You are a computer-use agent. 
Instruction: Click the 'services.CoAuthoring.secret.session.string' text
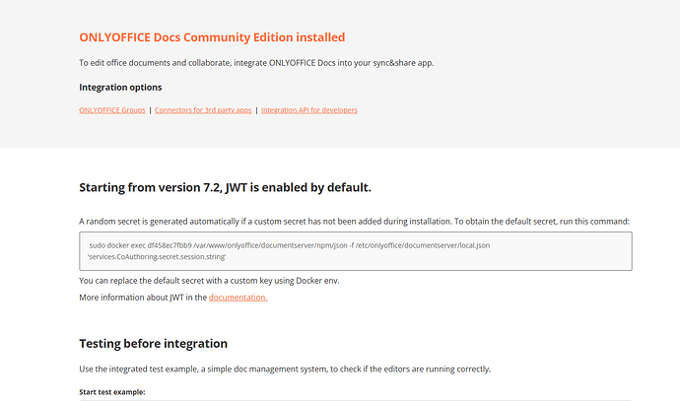pos(157,256)
